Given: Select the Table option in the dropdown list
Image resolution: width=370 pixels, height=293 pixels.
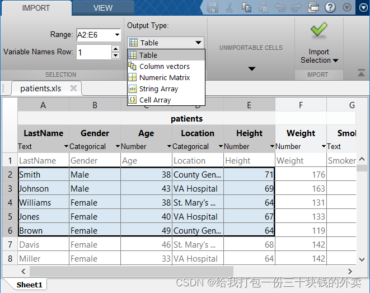Looking at the screenshot, I should (x=166, y=55).
